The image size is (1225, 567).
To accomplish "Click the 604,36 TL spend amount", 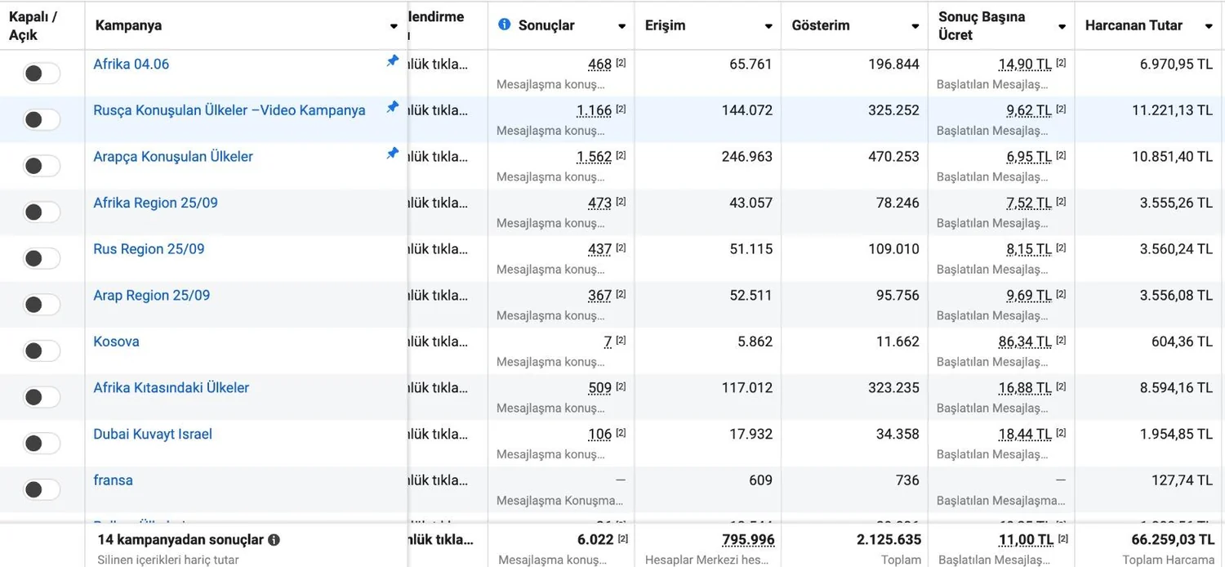I will point(1182,342).
